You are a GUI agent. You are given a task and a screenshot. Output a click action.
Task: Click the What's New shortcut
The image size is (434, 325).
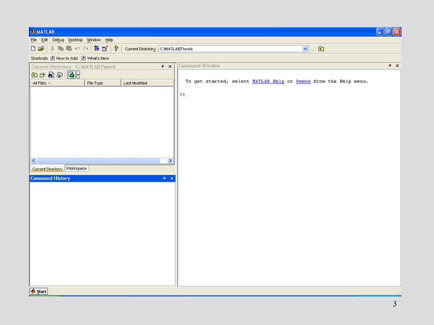95,58
